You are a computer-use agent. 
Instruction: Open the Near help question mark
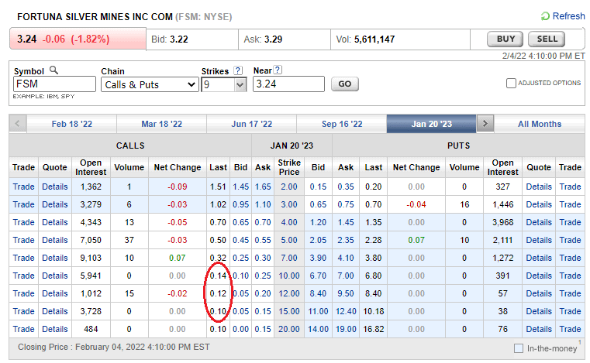click(278, 70)
